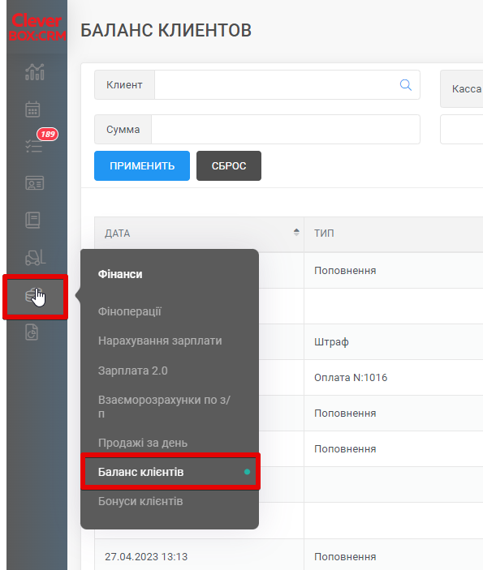The height and width of the screenshot is (570, 483).
Task: Click the ПРИМЕНИТЬ button
Action: pos(142,165)
